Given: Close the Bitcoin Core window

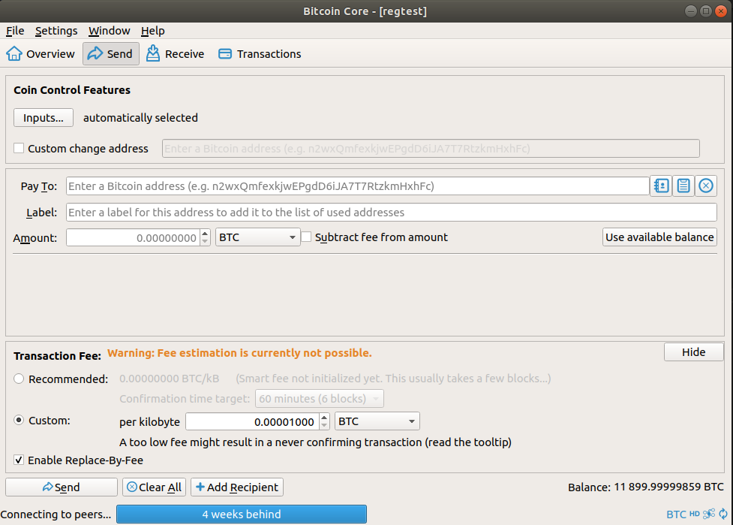Looking at the screenshot, I should pyautogui.click(x=721, y=11).
